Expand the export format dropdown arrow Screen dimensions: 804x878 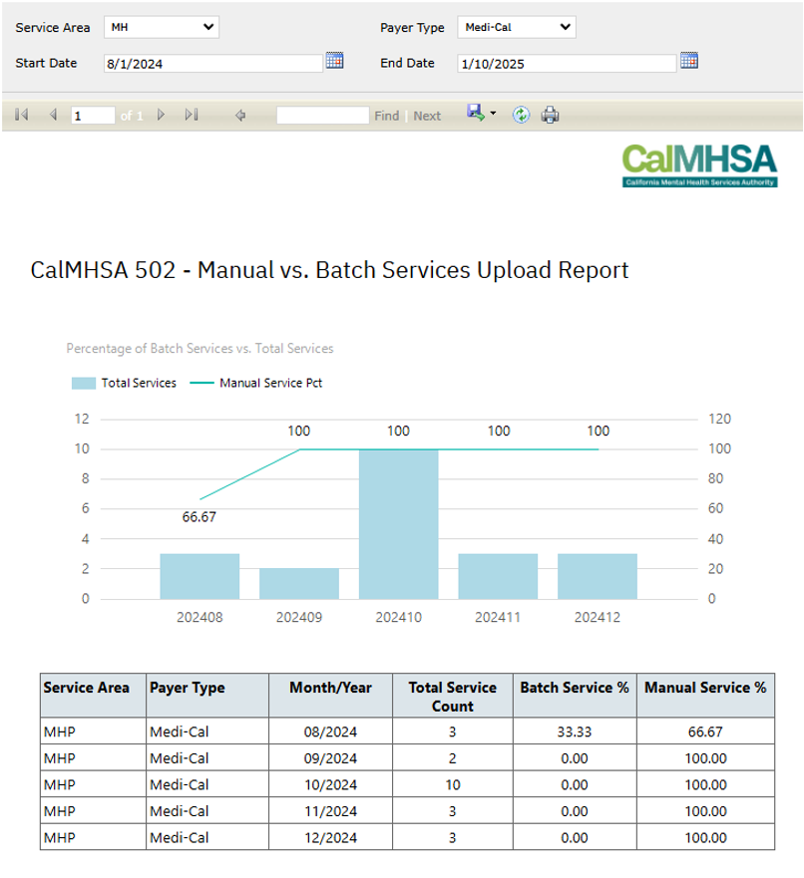pos(493,113)
